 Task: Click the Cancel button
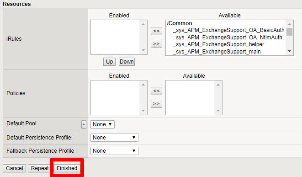[15, 168]
